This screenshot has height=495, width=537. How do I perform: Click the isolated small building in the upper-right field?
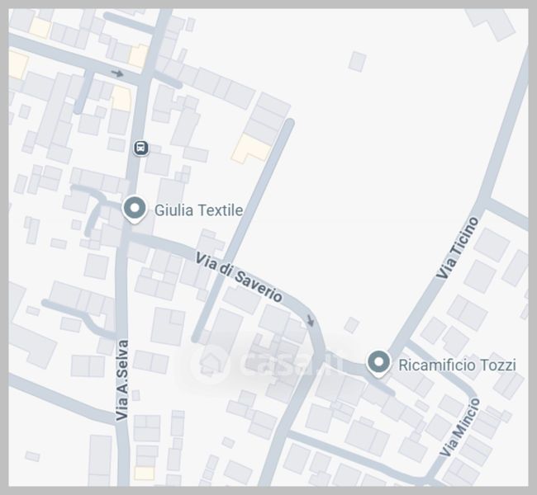357,62
